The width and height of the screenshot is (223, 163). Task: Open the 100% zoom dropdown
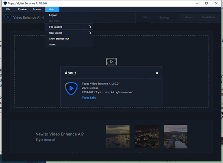(x=146, y=17)
